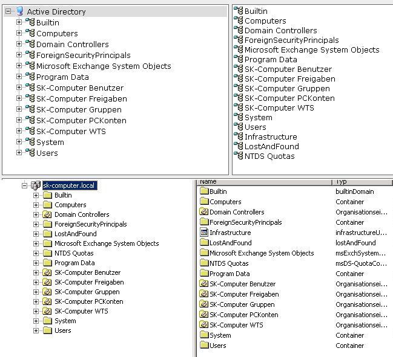Expand Computers in the top-left tree

point(19,33)
